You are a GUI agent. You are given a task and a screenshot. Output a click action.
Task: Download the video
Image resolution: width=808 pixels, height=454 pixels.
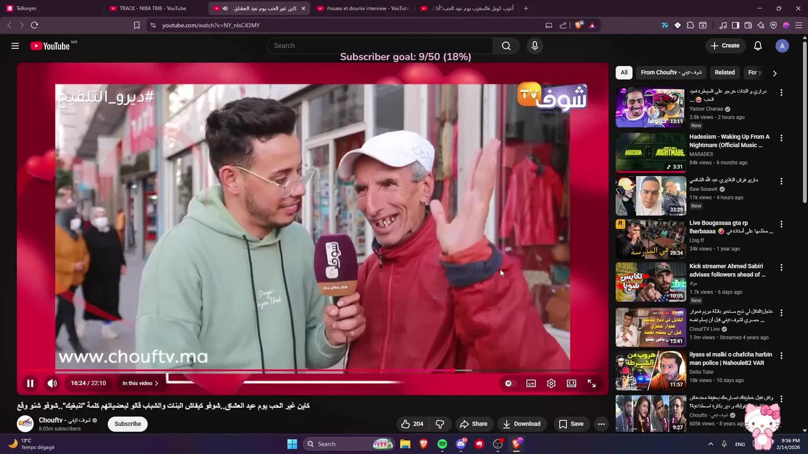pyautogui.click(x=521, y=424)
